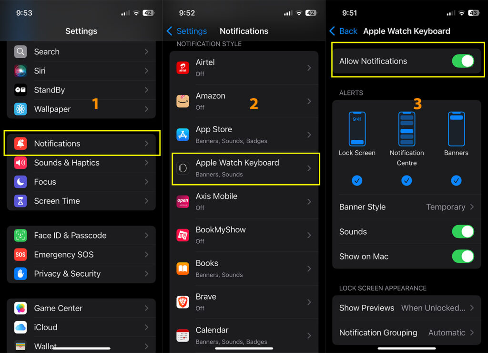This screenshot has width=488, height=353.
Task: Tap the Wallpaper flower icon
Action: tap(20, 109)
